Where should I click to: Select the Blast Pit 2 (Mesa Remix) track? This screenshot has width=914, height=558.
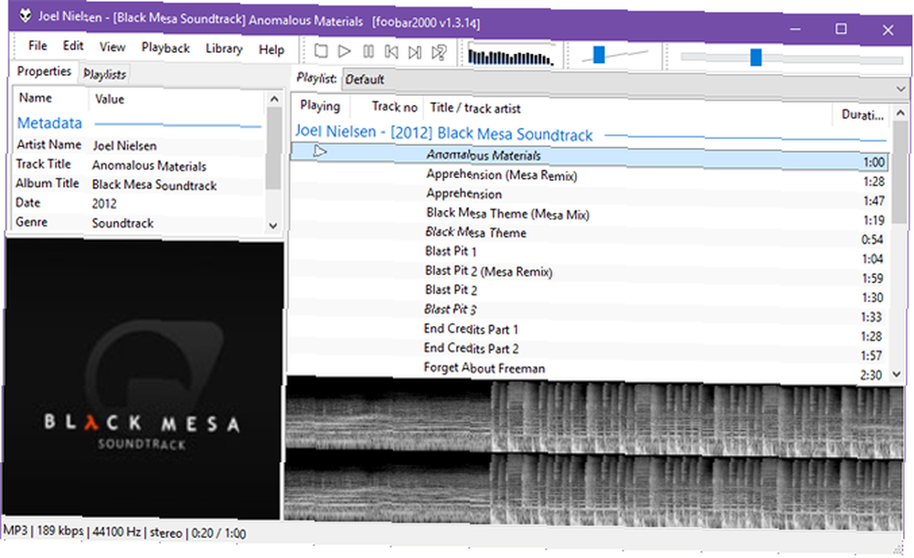tap(488, 271)
